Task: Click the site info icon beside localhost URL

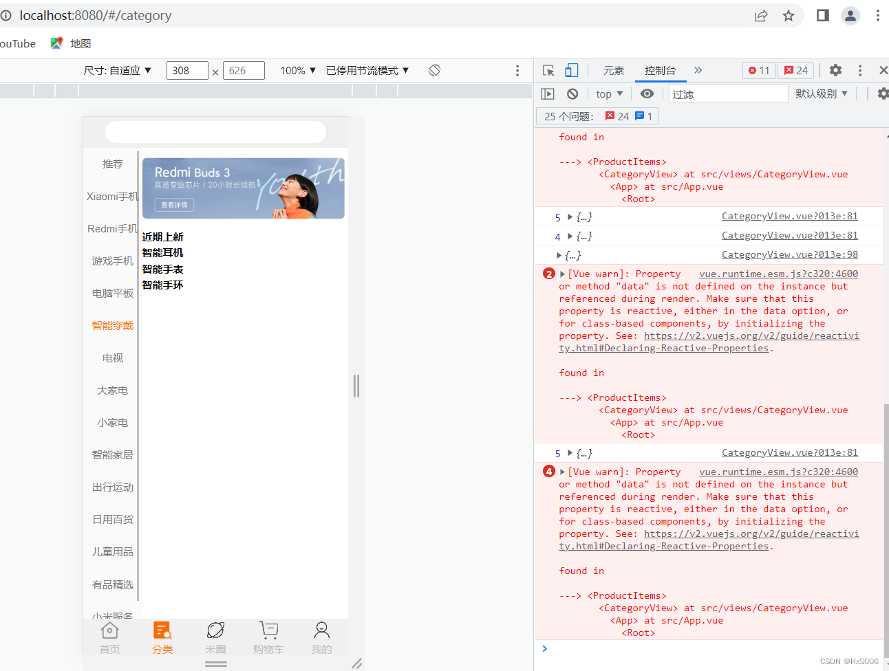Action: click(x=6, y=15)
